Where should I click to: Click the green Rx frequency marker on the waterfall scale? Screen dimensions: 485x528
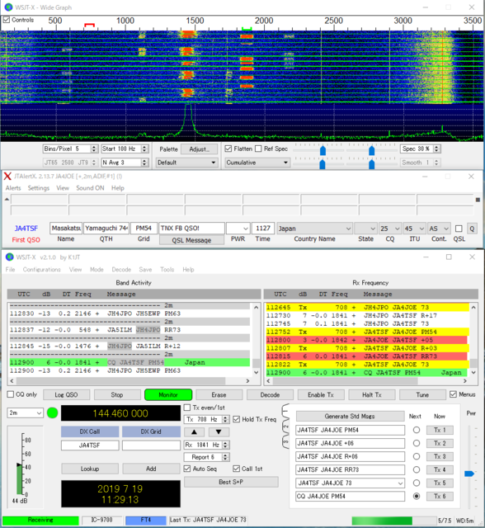pos(247,29)
